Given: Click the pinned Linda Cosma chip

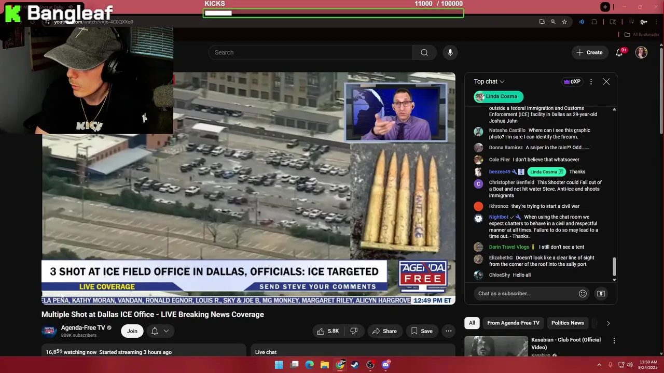Looking at the screenshot, I should (499, 96).
